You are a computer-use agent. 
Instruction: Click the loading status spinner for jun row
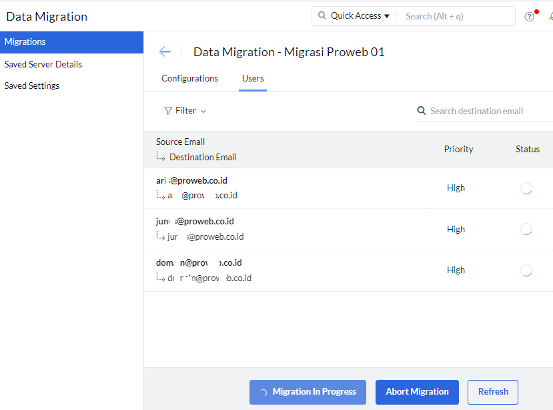[526, 229]
